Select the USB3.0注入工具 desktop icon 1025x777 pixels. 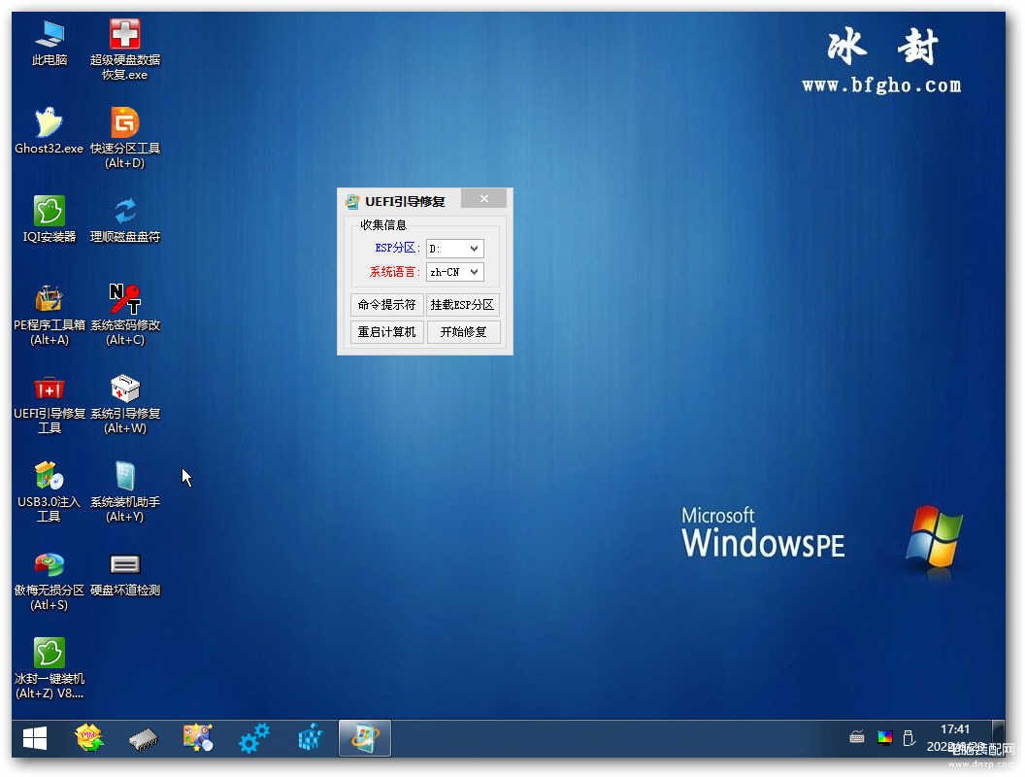(x=50, y=491)
